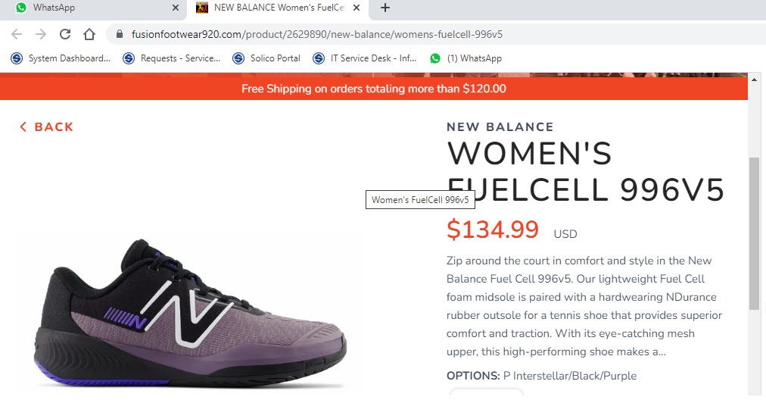The height and width of the screenshot is (400, 766).
Task: Open the Requests - Service bookmark
Action: [x=172, y=58]
